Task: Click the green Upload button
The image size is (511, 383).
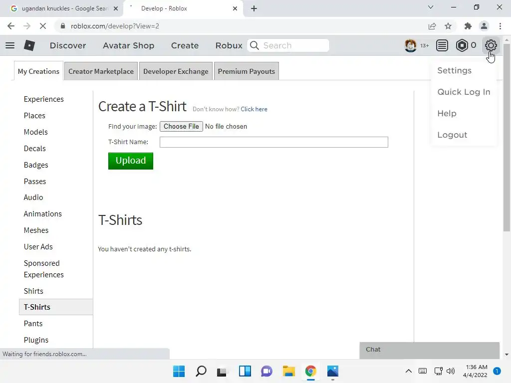Action: coord(131,161)
